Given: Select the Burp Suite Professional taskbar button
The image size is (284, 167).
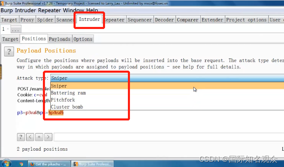Looking at the screenshot, I should point(92,164).
